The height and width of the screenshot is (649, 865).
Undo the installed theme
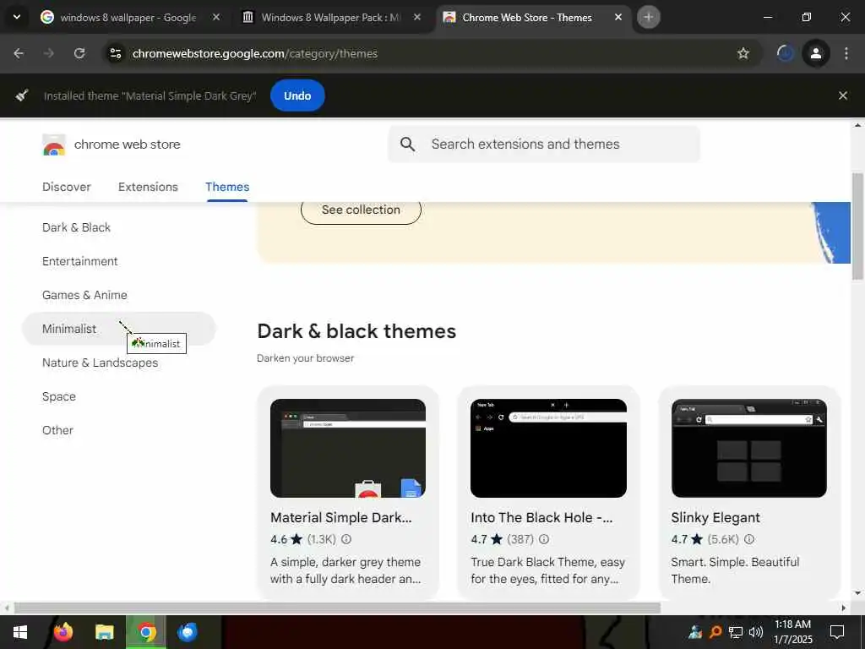tap(297, 95)
